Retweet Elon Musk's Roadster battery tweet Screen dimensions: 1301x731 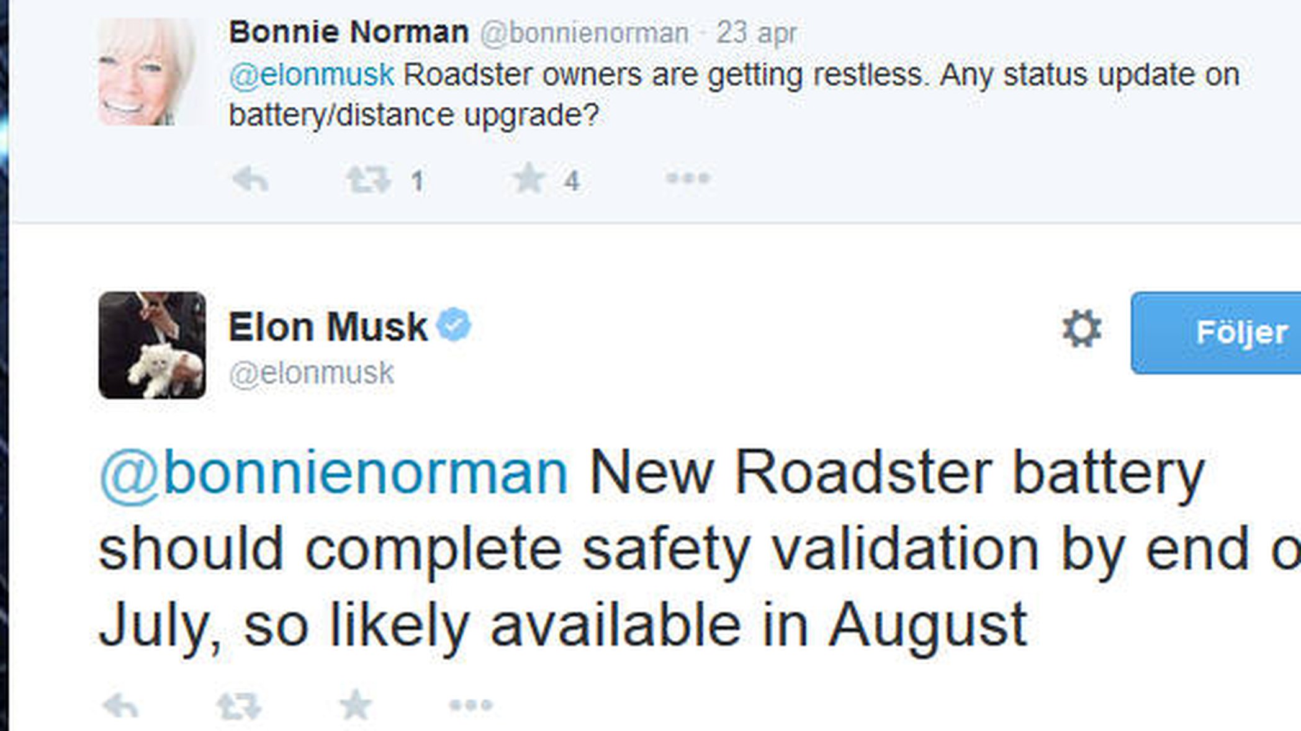(x=239, y=706)
